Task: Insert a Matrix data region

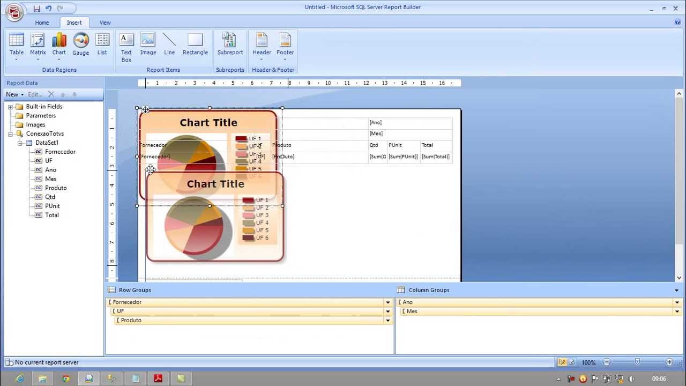Action: 38,47
